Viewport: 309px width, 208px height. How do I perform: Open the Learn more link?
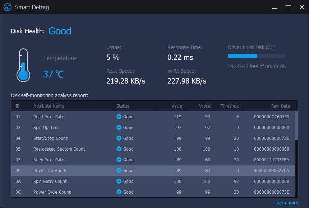(x=286, y=203)
